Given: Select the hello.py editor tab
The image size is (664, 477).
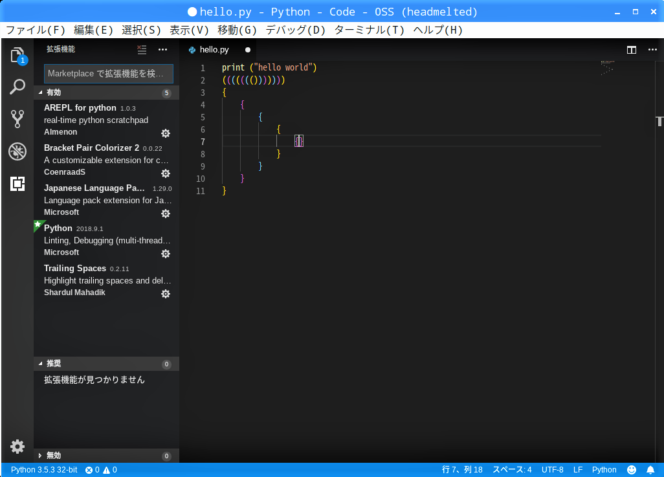Looking at the screenshot, I should point(218,50).
